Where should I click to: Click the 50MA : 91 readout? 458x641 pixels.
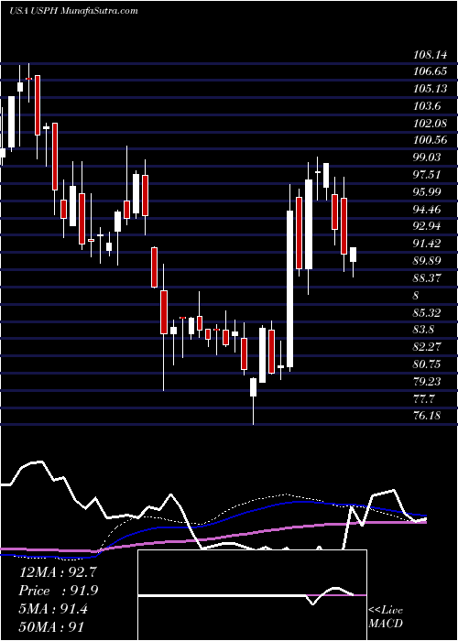pyautogui.click(x=52, y=627)
